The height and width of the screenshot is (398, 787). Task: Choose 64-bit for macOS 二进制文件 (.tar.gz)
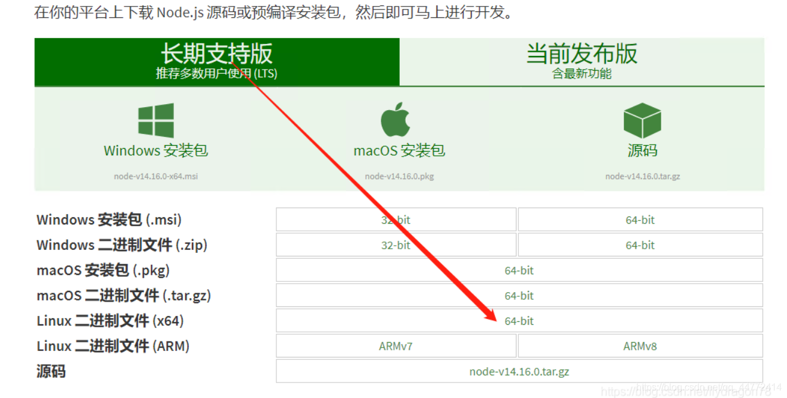[x=520, y=296]
